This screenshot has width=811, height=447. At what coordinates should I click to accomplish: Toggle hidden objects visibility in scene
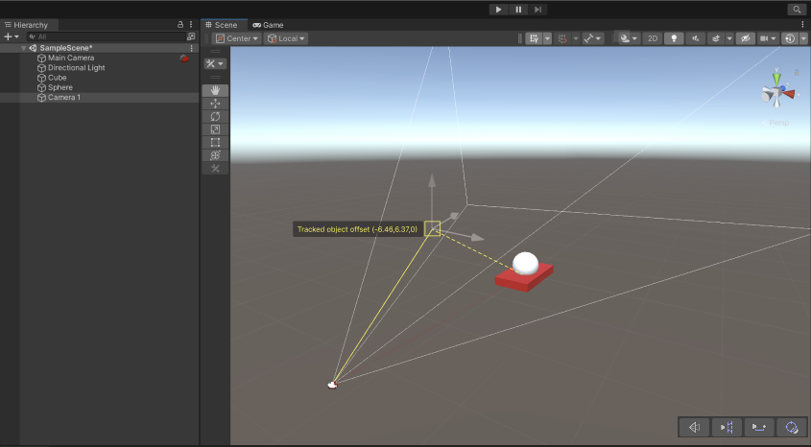tap(743, 38)
